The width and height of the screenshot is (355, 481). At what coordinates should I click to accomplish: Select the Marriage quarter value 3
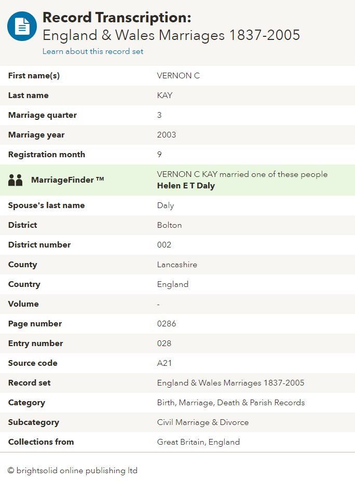(159, 115)
